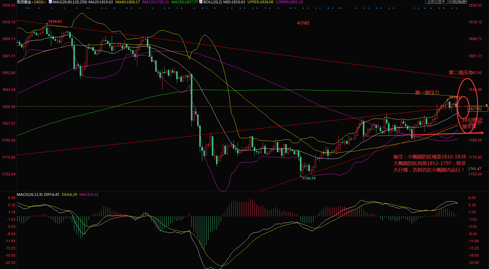Viewport: 489px width, 269px height.
Task: Open the MA3 indicator settings icon
Action: [50, 2]
